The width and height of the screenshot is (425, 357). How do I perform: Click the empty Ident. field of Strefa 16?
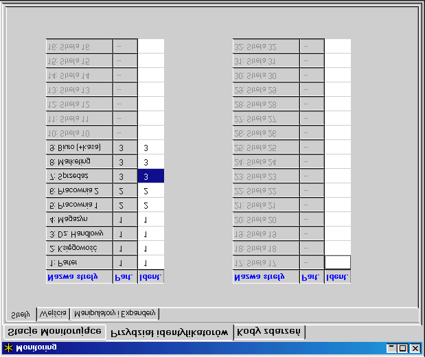tap(151, 47)
